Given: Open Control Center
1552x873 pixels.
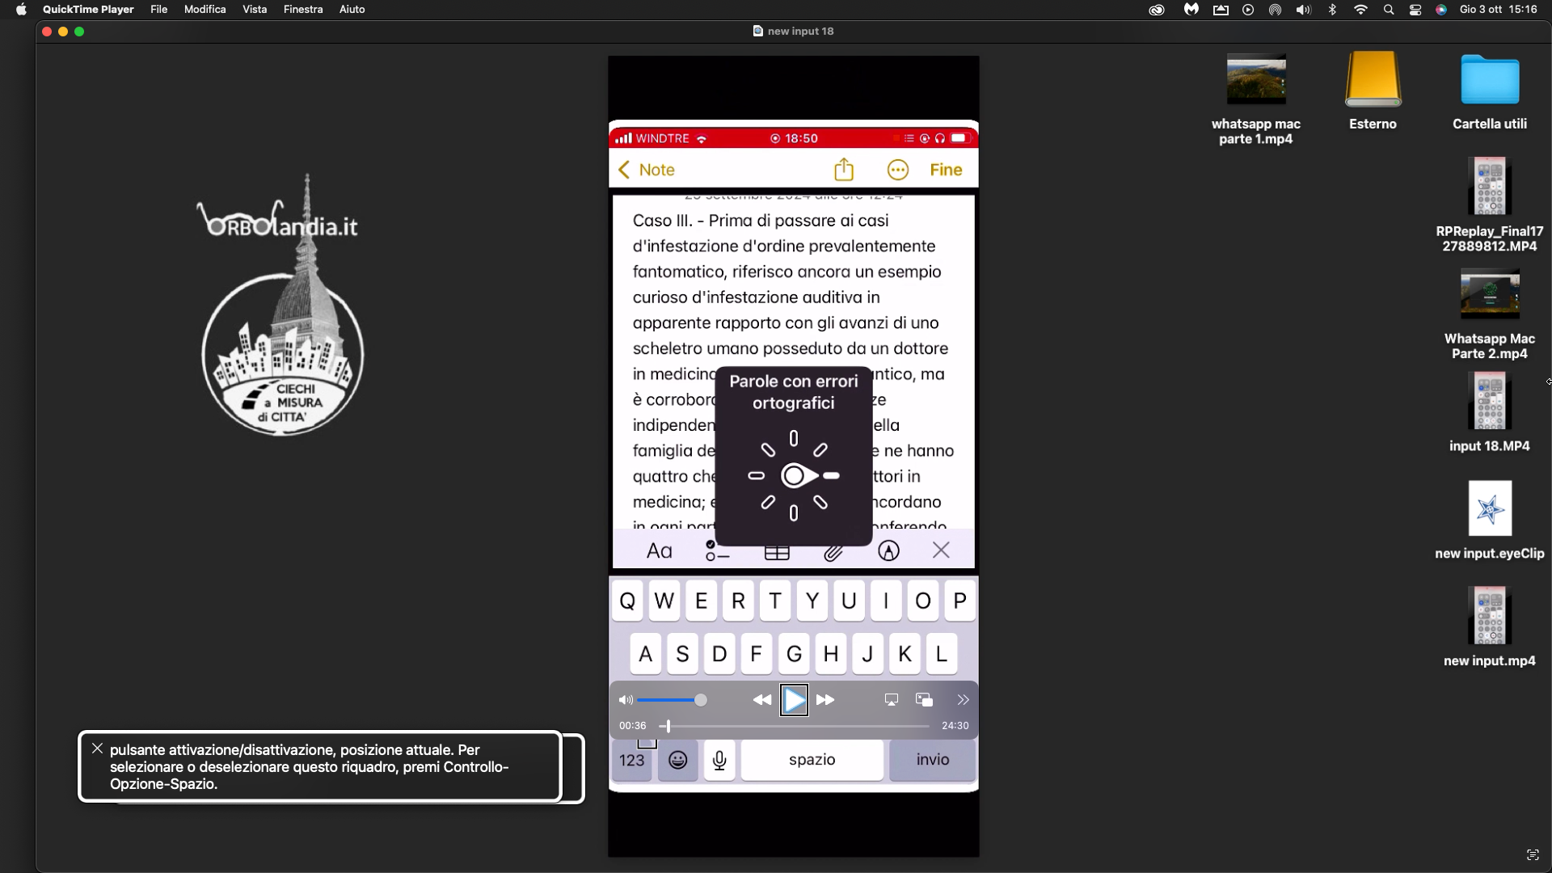Looking at the screenshot, I should [x=1415, y=10].
